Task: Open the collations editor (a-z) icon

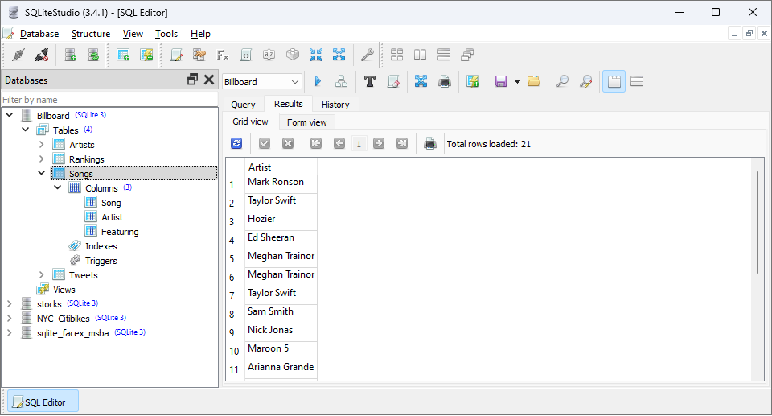Action: (x=269, y=55)
